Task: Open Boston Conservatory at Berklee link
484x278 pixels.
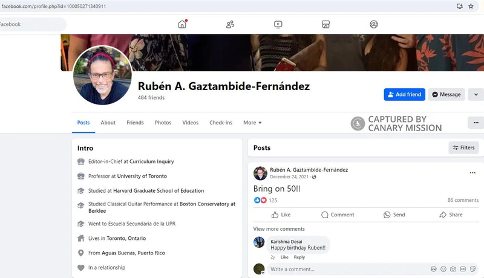Action: (162, 207)
